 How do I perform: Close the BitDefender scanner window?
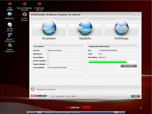tap(139, 15)
